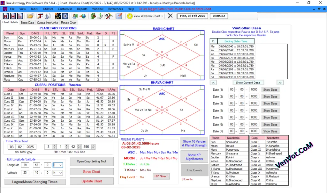Image resolution: width=327 pixels, height=193 pixels.
Task: Switch to the Cuspal InterLinks tab
Action: (x=47, y=23)
